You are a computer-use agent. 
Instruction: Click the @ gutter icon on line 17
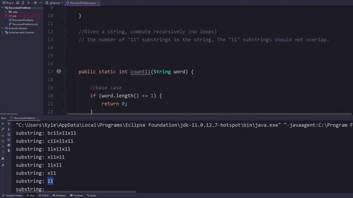tap(59, 71)
